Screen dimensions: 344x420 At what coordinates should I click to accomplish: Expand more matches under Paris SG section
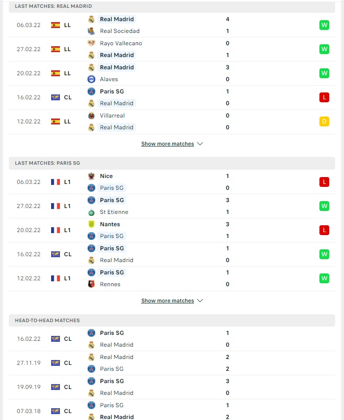168,300
